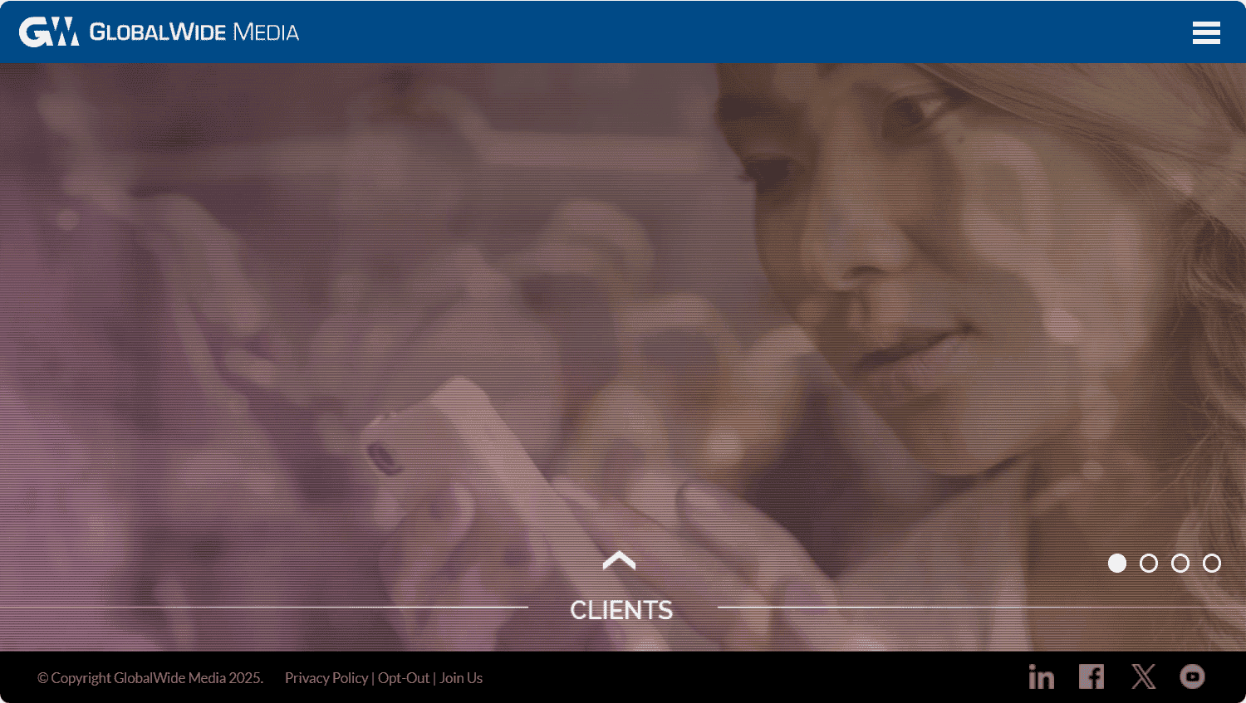The height and width of the screenshot is (703, 1246).
Task: Expand the Clients section with the up chevron
Action: tap(619, 561)
